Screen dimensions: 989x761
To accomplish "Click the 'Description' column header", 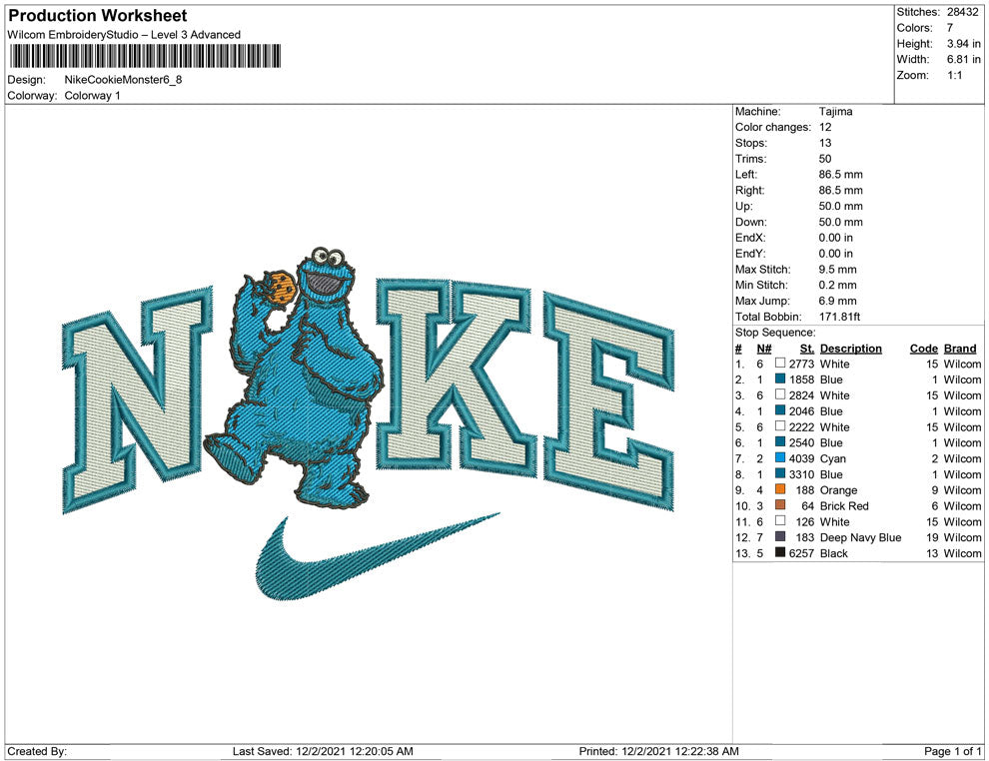I will 851,349.
